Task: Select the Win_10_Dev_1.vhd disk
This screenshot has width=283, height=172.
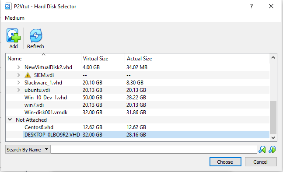Action: pos(45,98)
